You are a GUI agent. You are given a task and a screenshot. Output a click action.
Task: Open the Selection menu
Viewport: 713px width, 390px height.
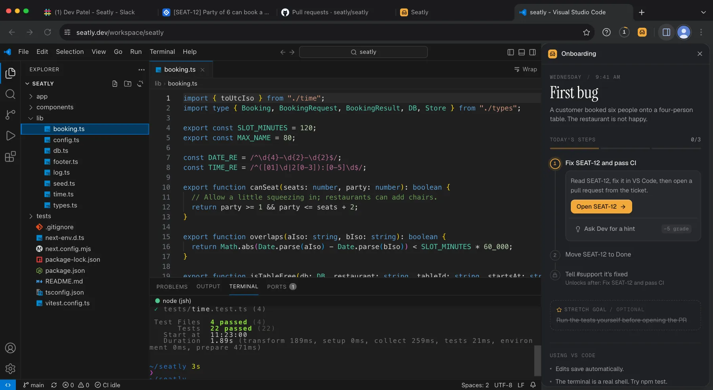tap(70, 52)
